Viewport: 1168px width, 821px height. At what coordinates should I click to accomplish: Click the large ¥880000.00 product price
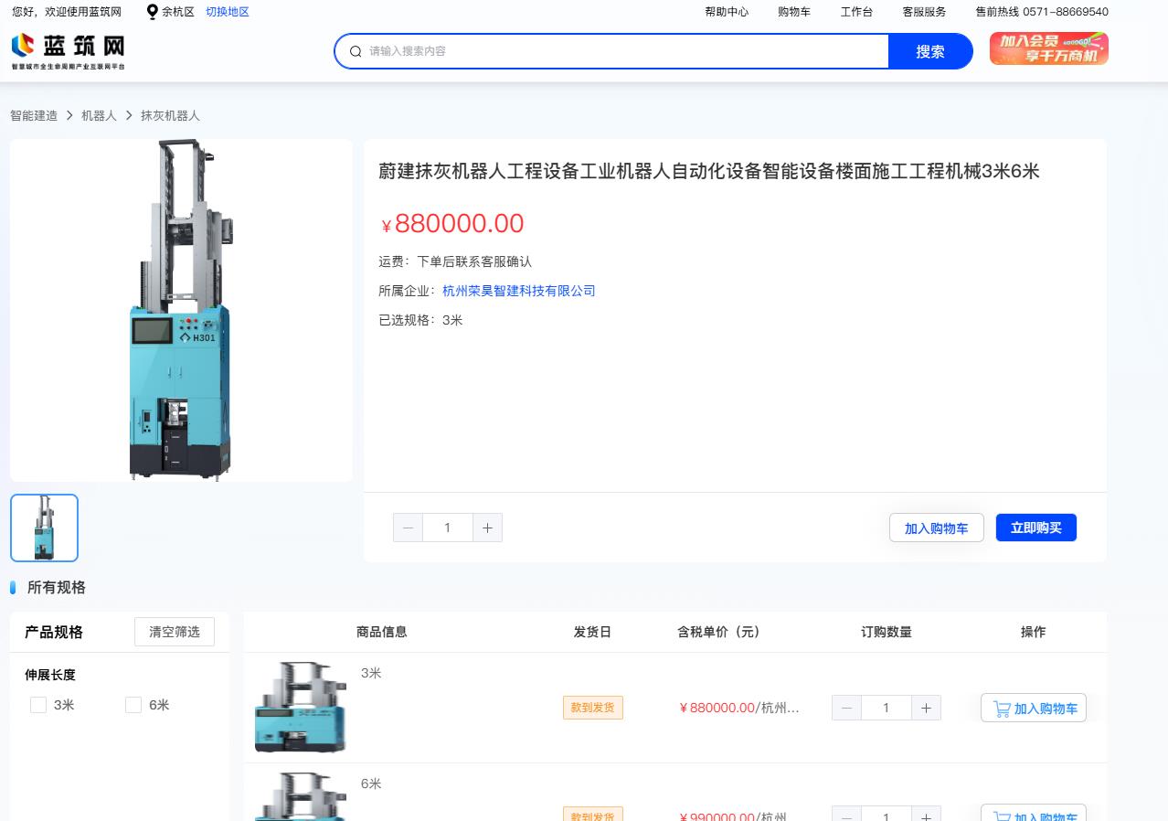[453, 223]
